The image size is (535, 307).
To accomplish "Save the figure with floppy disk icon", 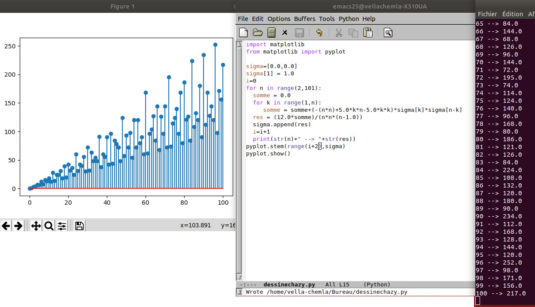I will point(79,226).
